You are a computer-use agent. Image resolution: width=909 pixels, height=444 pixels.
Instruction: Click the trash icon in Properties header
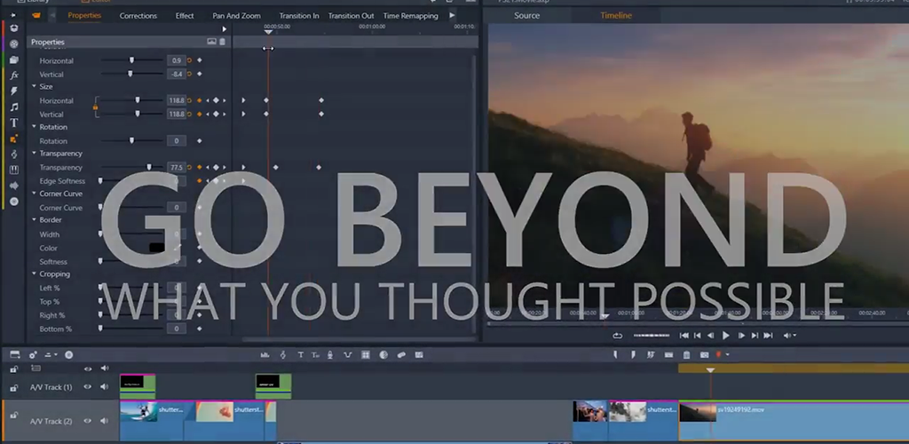(x=222, y=42)
